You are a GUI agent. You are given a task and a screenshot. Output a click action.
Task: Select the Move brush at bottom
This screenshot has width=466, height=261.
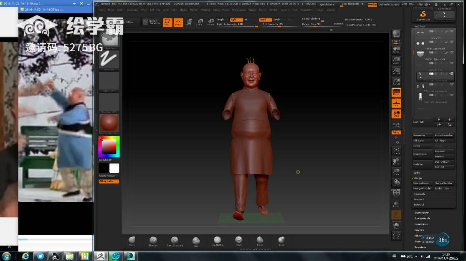[x=132, y=241]
